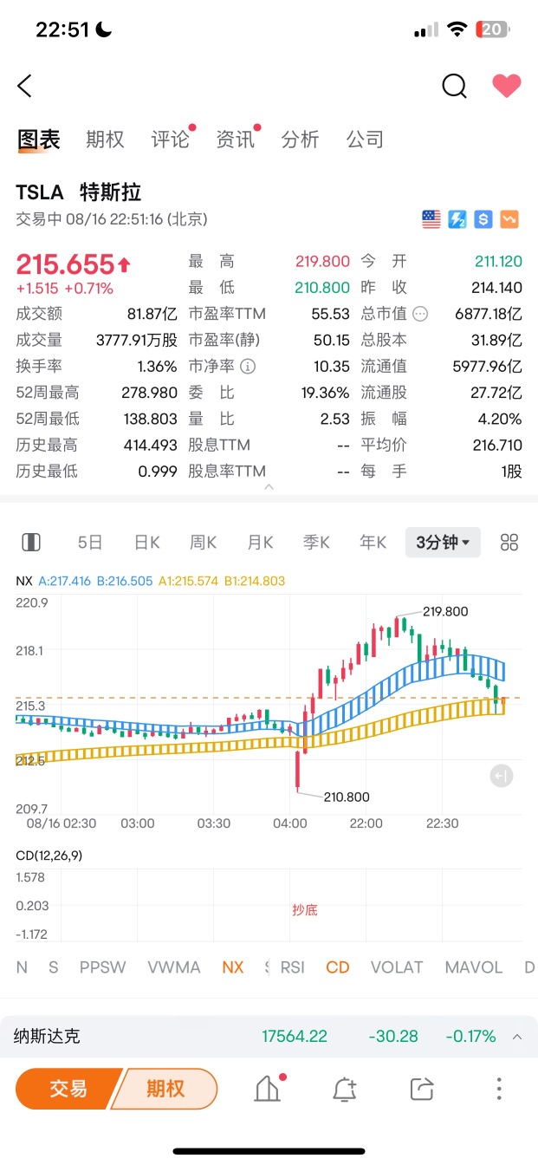The image size is (538, 1165).
Task: Expand the 纳斯达克 index bar
Action: click(x=517, y=1037)
